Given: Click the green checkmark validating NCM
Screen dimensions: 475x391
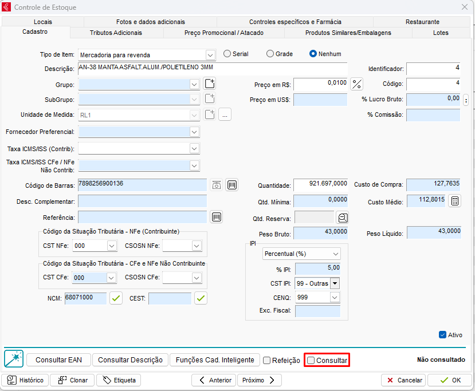Looking at the screenshot, I should click(116, 298).
